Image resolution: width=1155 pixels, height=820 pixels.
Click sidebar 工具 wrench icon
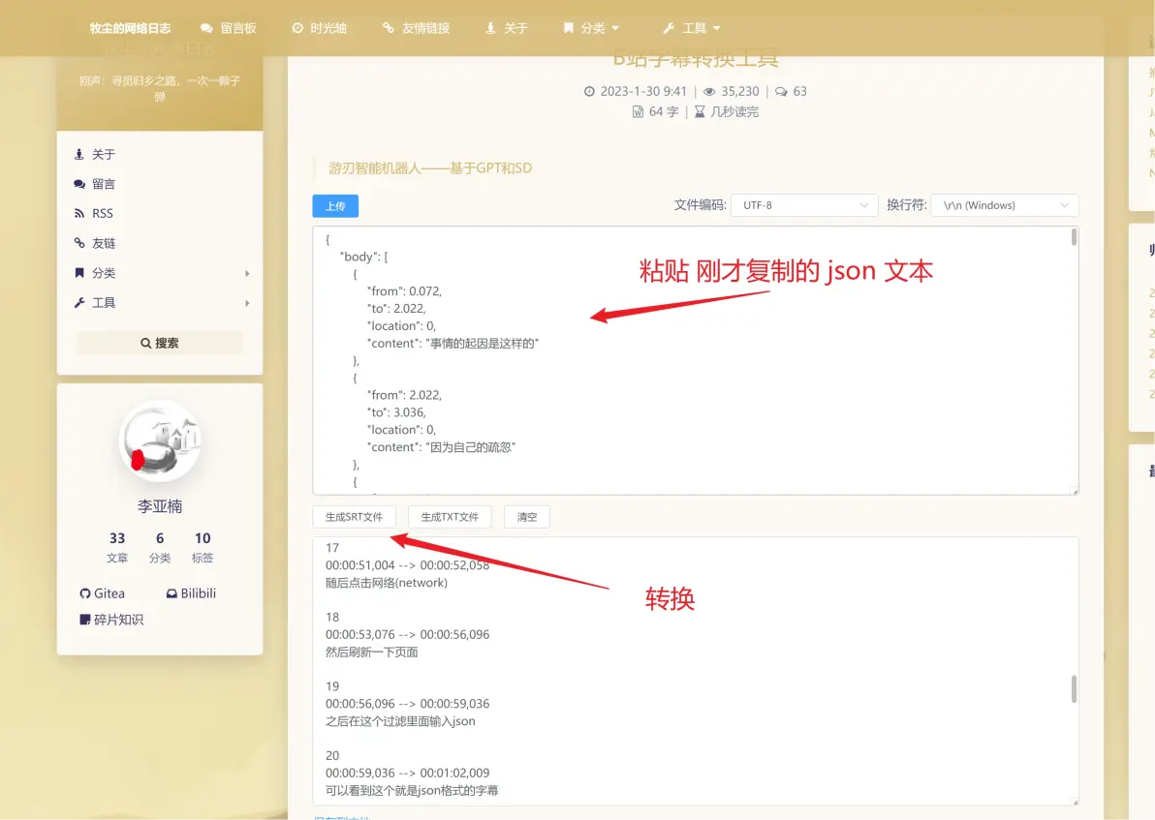79,302
